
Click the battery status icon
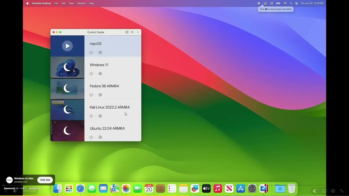[278, 3]
